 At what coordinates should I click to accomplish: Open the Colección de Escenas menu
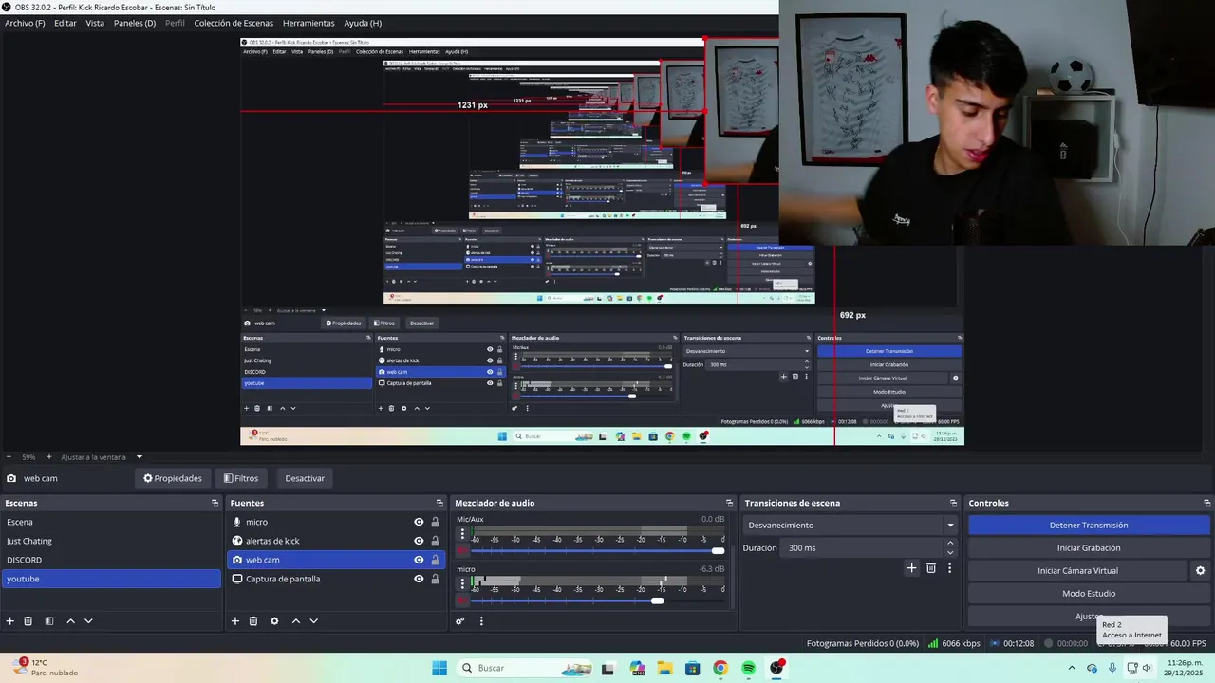point(234,23)
